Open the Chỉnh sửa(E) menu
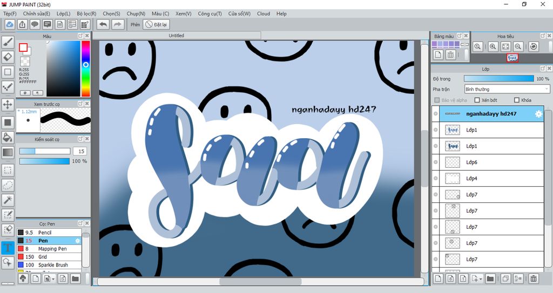The height and width of the screenshot is (293, 553). [36, 13]
